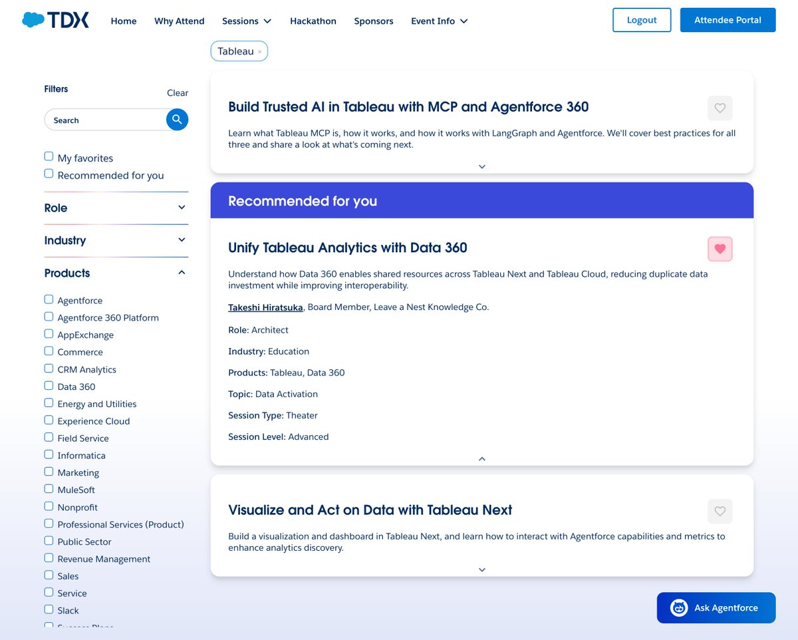Click the blue search magnifier icon
798x640 pixels.
click(x=177, y=120)
